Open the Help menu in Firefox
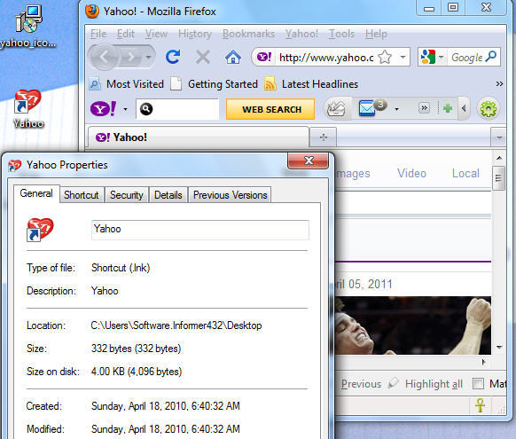The width and height of the screenshot is (516, 439). coord(376,34)
